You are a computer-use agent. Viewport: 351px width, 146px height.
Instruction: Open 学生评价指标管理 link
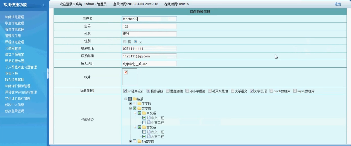(18, 99)
